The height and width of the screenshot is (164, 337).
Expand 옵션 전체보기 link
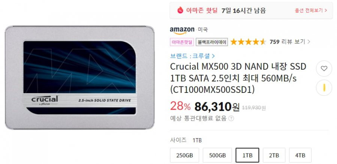pos(311,10)
